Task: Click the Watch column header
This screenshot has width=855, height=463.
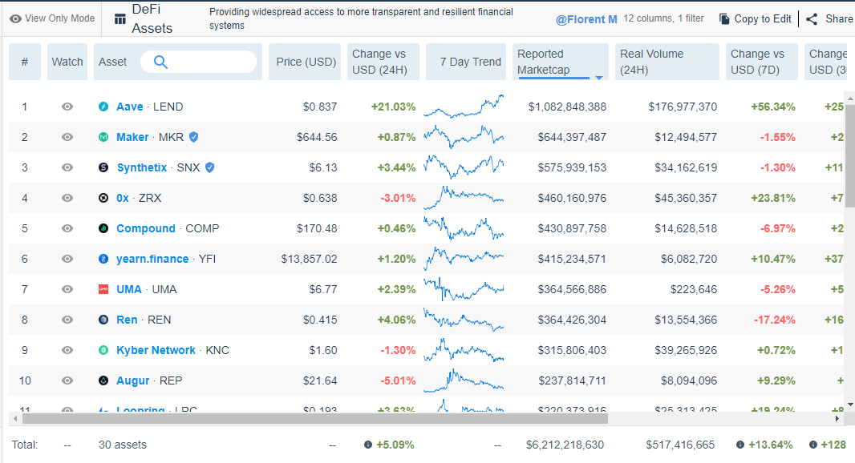Action: click(x=67, y=62)
